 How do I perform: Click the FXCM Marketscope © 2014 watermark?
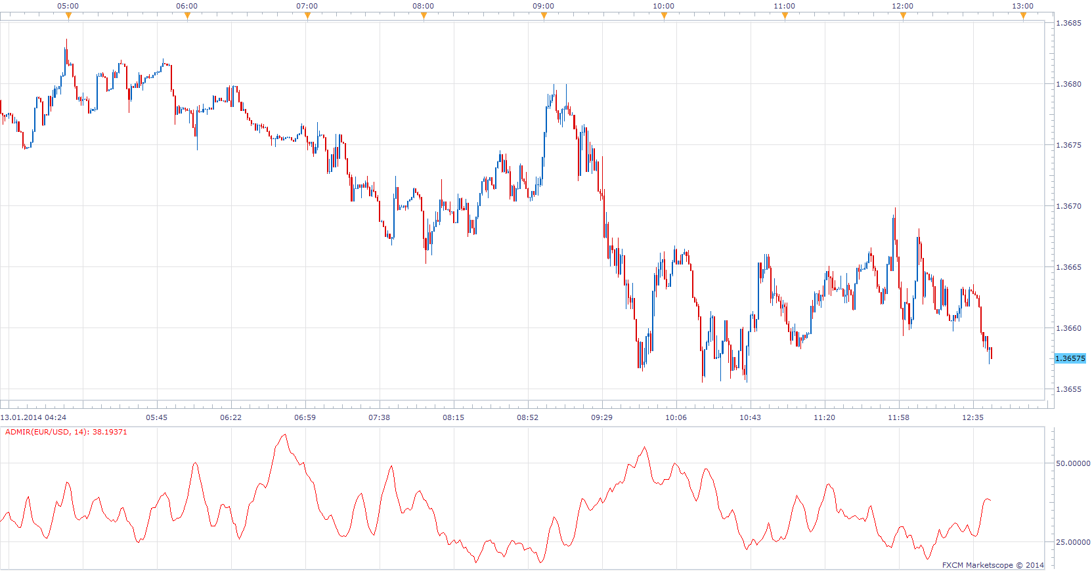tap(993, 565)
